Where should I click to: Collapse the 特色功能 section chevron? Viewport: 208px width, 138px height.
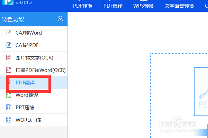(61, 19)
